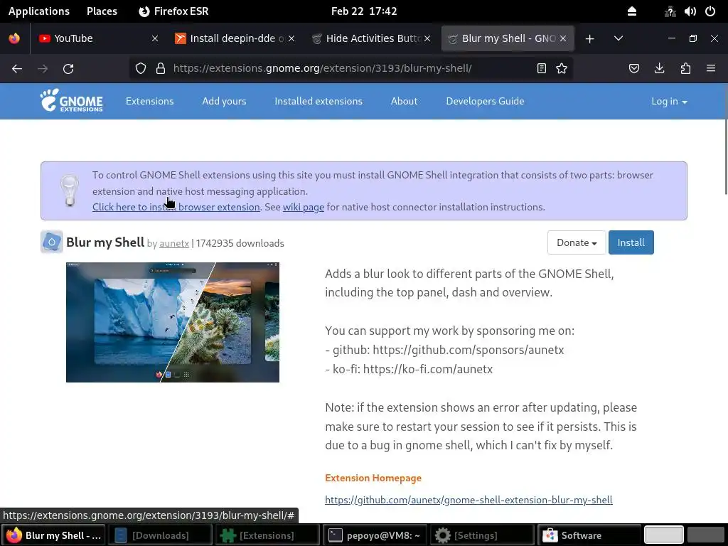Switch to Downloads window in taskbar
The image size is (728, 546).
160,535
